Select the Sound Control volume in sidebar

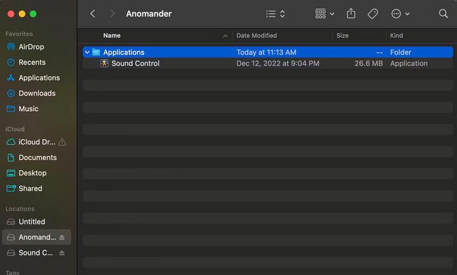36,253
